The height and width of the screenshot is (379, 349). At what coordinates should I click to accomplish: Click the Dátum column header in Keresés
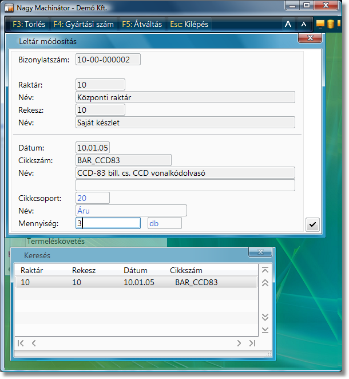[136, 270]
